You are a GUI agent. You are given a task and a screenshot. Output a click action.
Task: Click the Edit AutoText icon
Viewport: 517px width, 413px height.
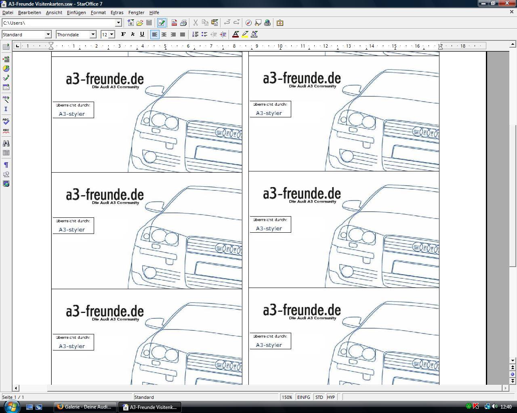click(x=6, y=99)
